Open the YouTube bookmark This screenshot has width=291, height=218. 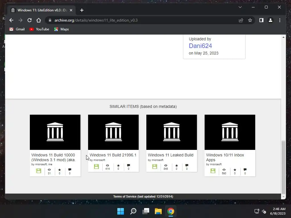coord(39,29)
